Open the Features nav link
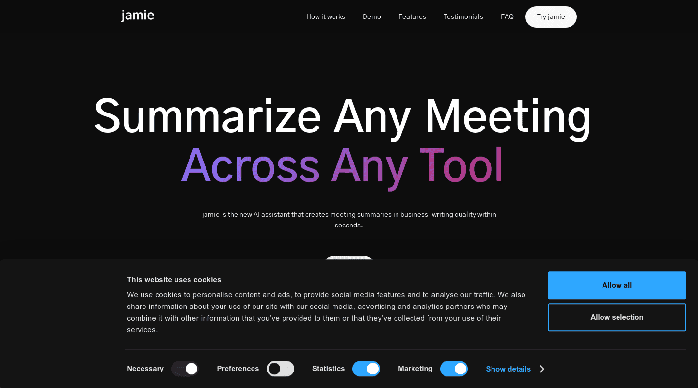The height and width of the screenshot is (388, 698). click(x=412, y=16)
